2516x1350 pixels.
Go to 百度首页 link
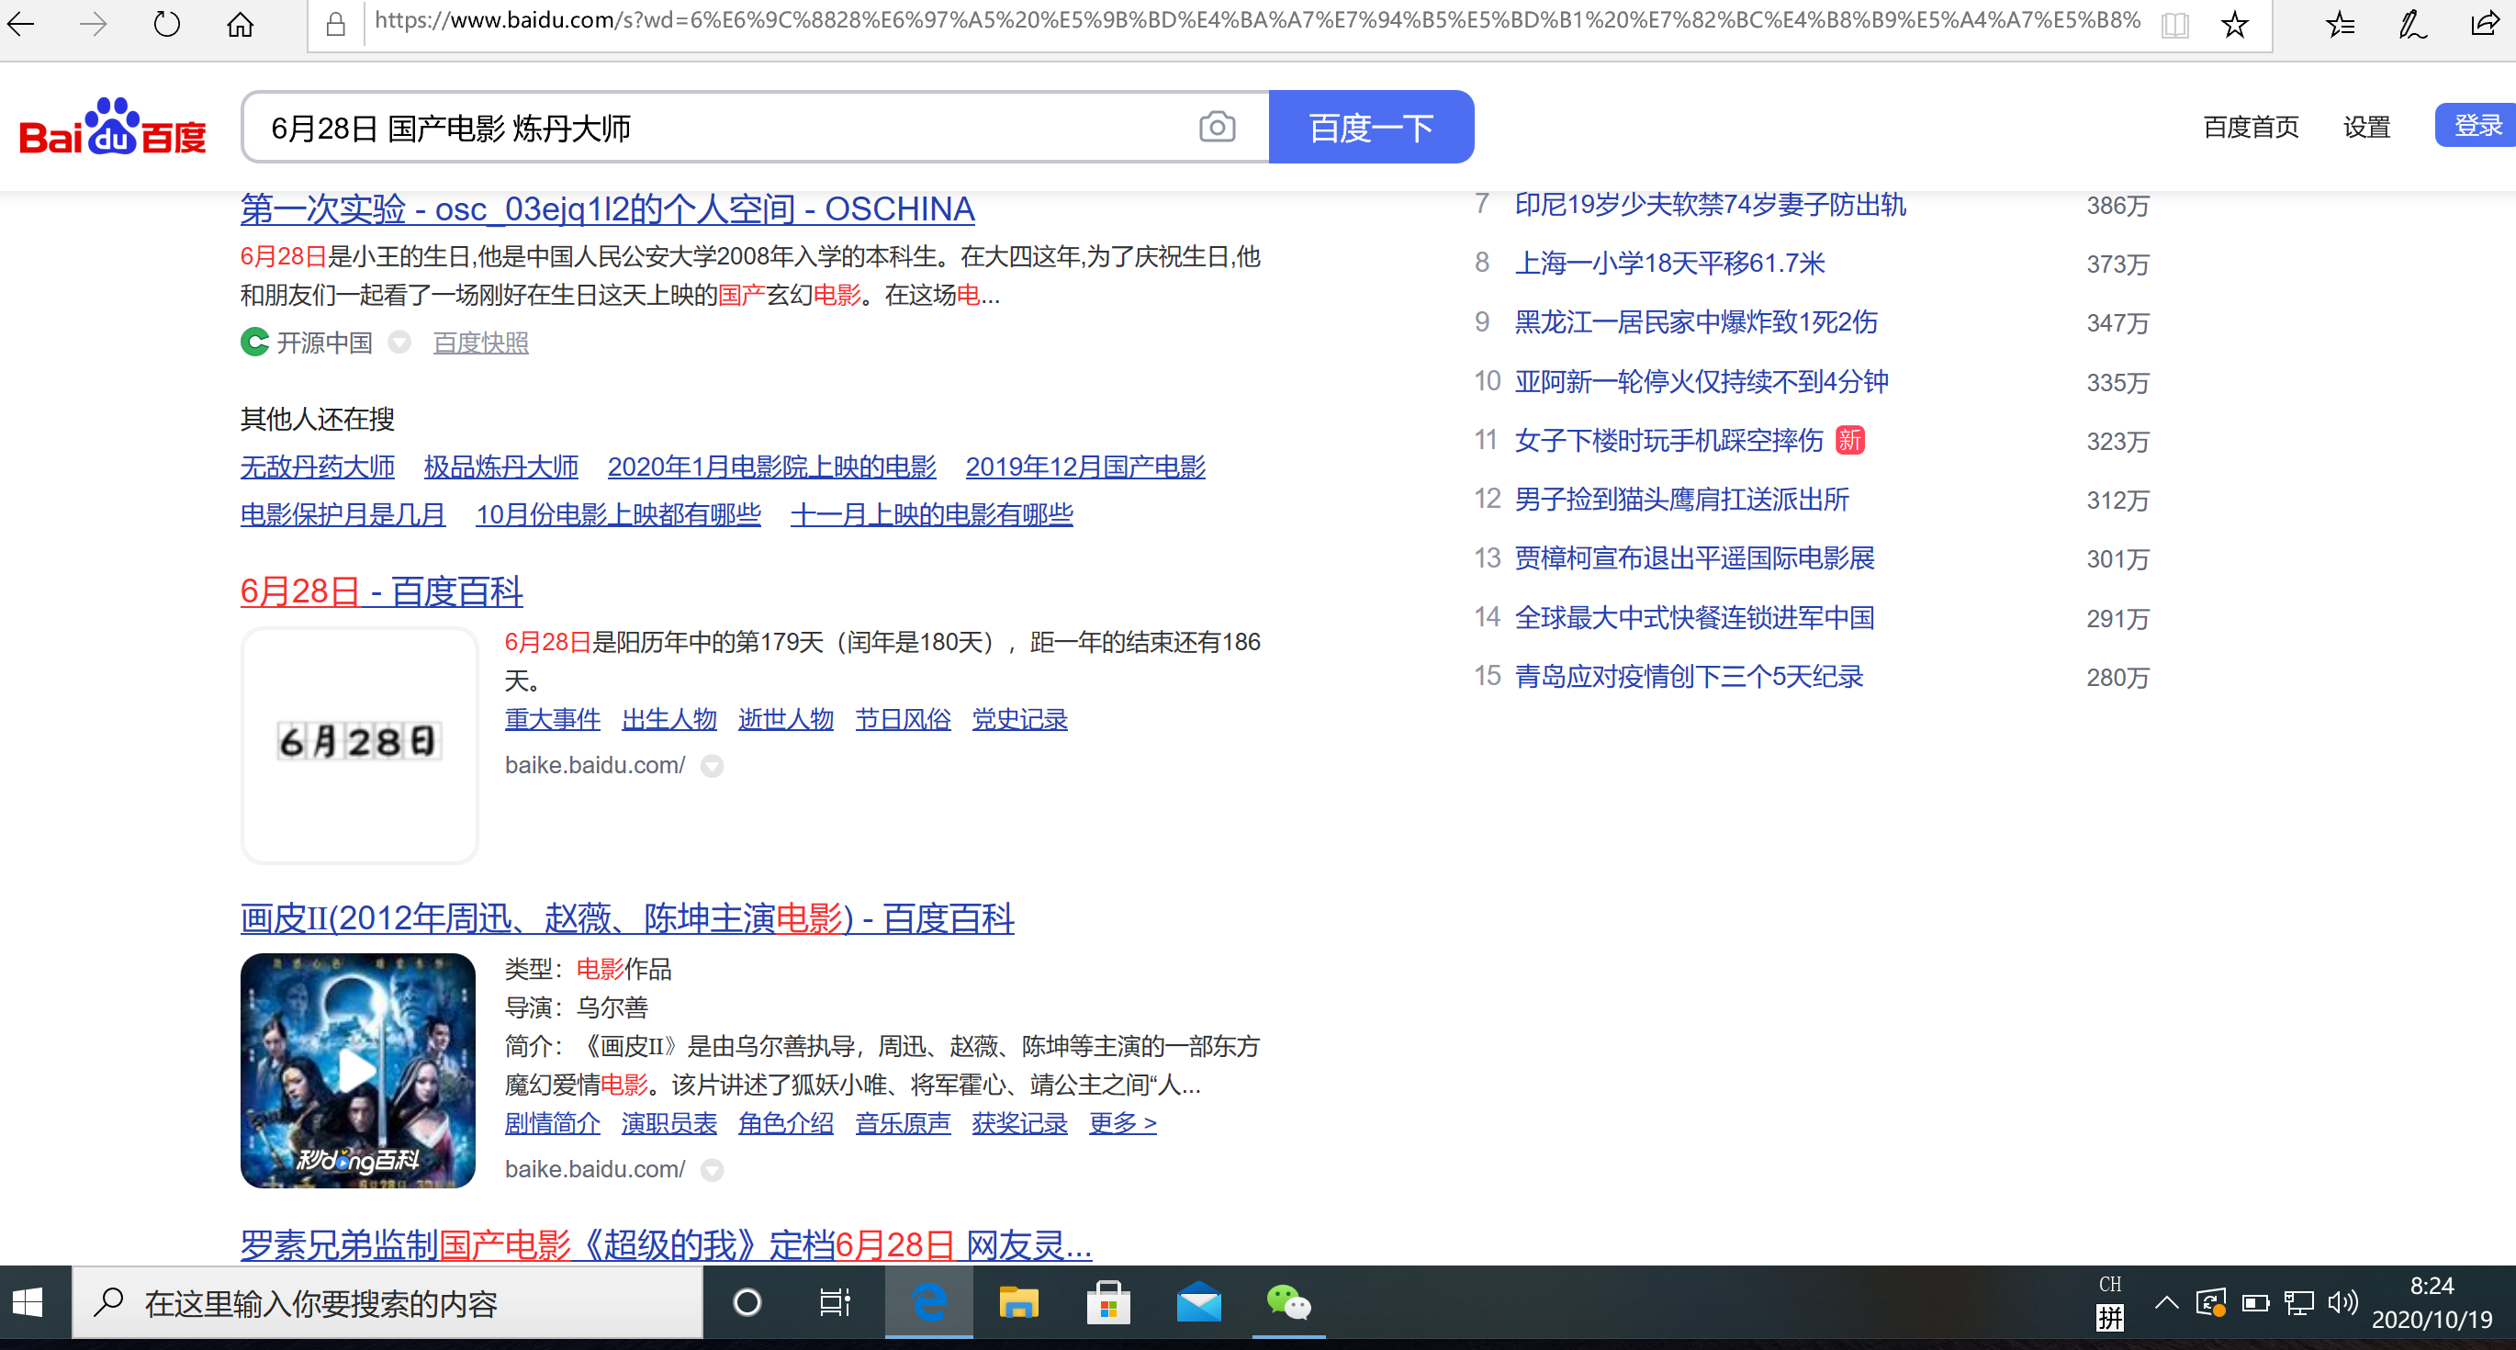[x=2251, y=127]
